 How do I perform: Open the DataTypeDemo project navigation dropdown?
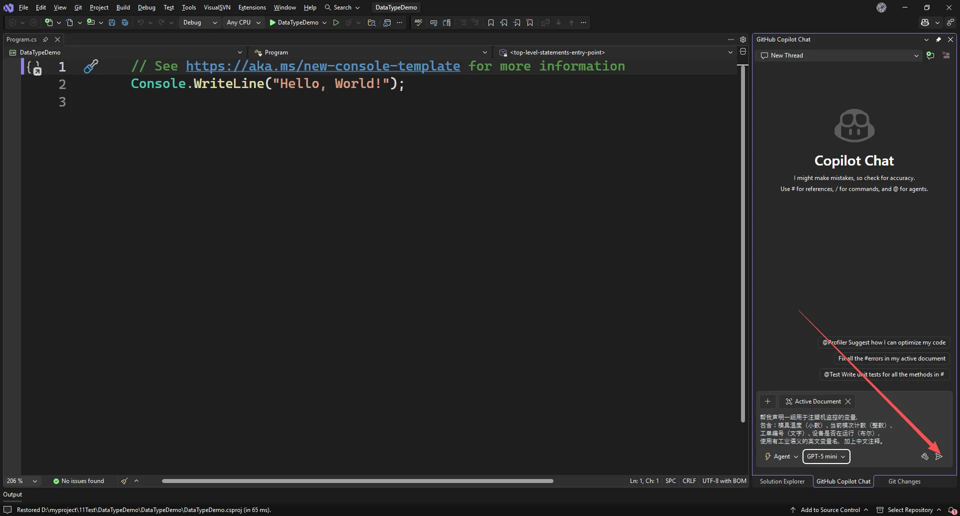click(126, 52)
